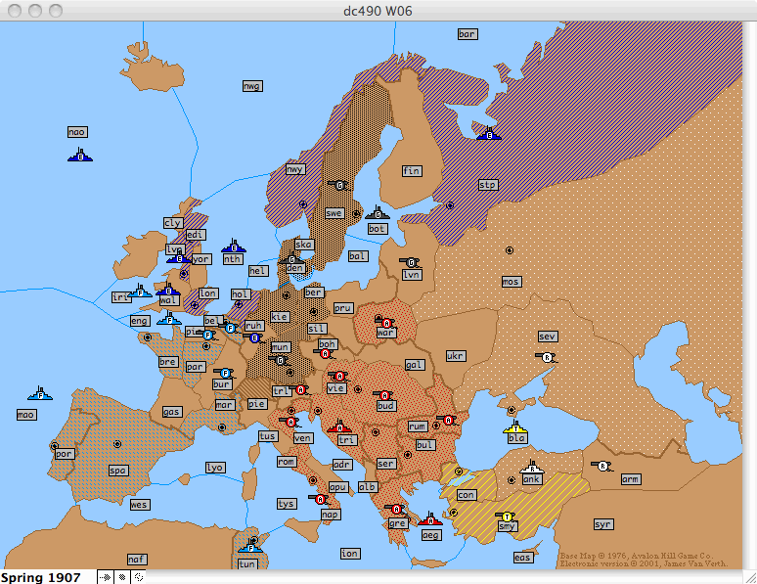Viewport: 757px width, 584px height.
Task: Click the Moscow supply center dot
Action: click(x=509, y=250)
